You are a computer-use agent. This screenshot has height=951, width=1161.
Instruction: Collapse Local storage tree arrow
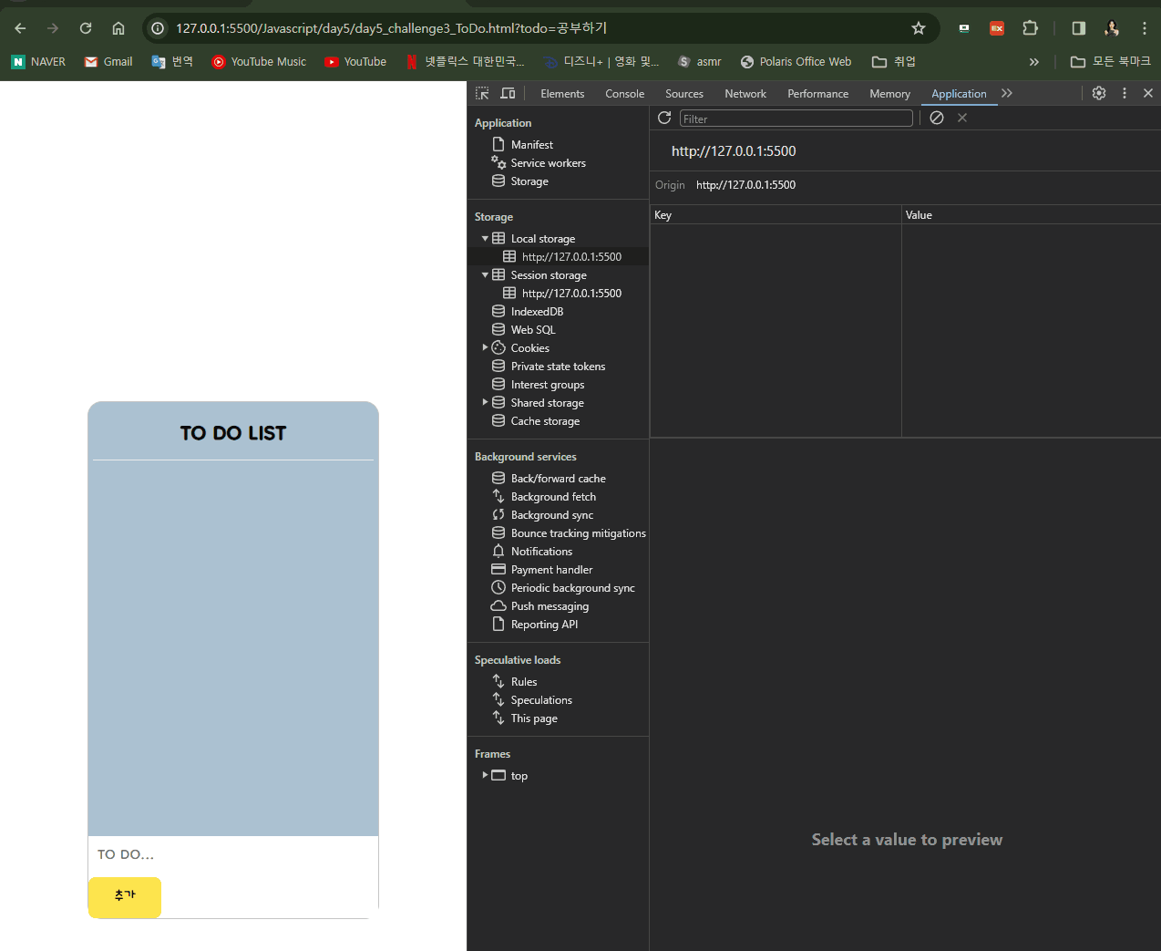pos(485,239)
